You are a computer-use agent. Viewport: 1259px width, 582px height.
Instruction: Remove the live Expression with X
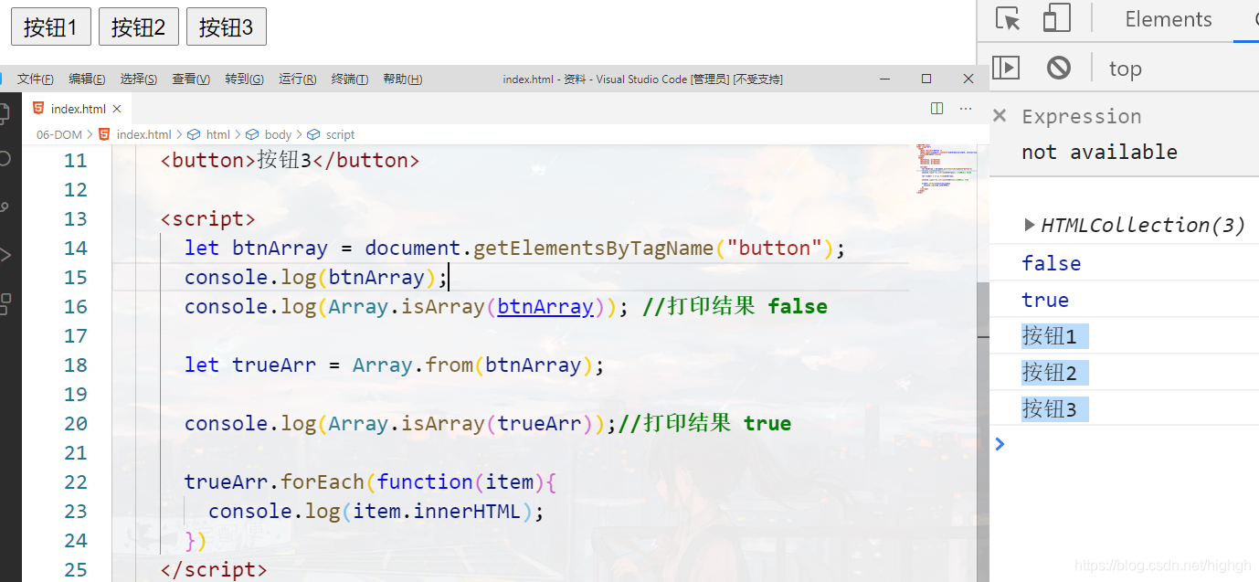tap(1000, 115)
